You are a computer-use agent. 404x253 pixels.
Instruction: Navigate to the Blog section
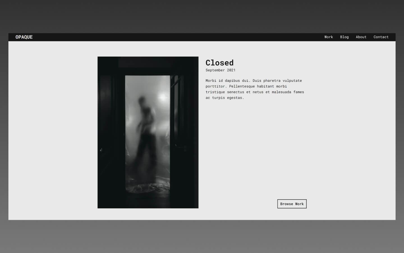344,37
